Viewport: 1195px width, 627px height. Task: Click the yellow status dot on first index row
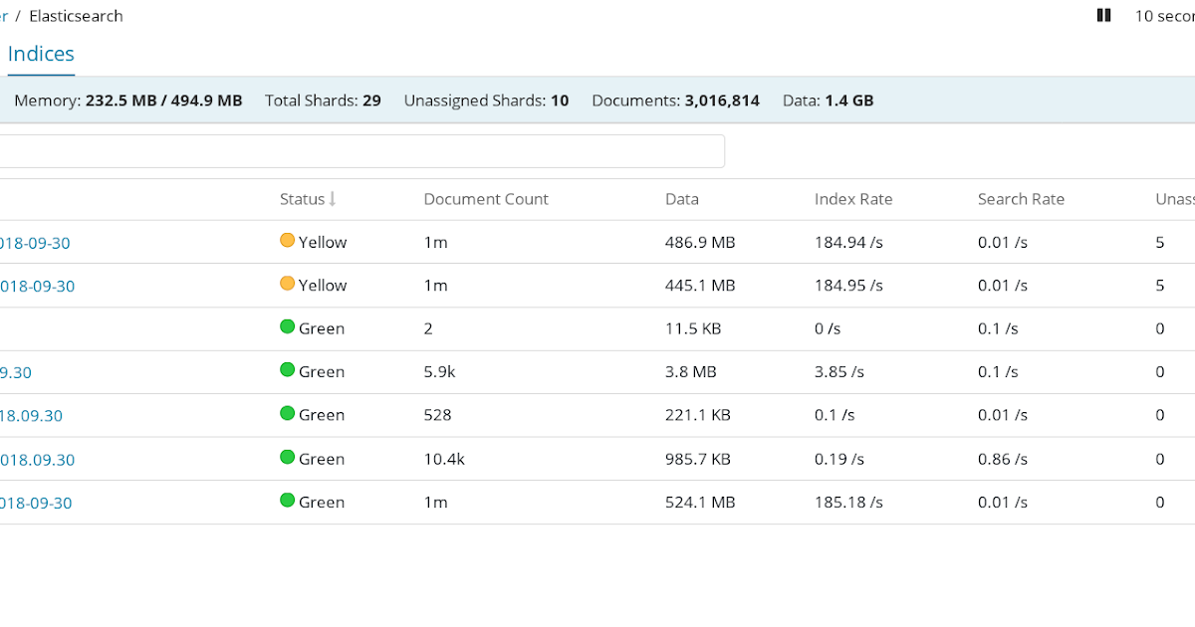[287, 241]
